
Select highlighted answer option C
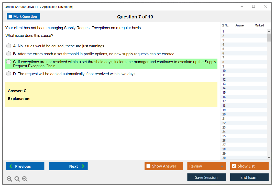(8, 62)
